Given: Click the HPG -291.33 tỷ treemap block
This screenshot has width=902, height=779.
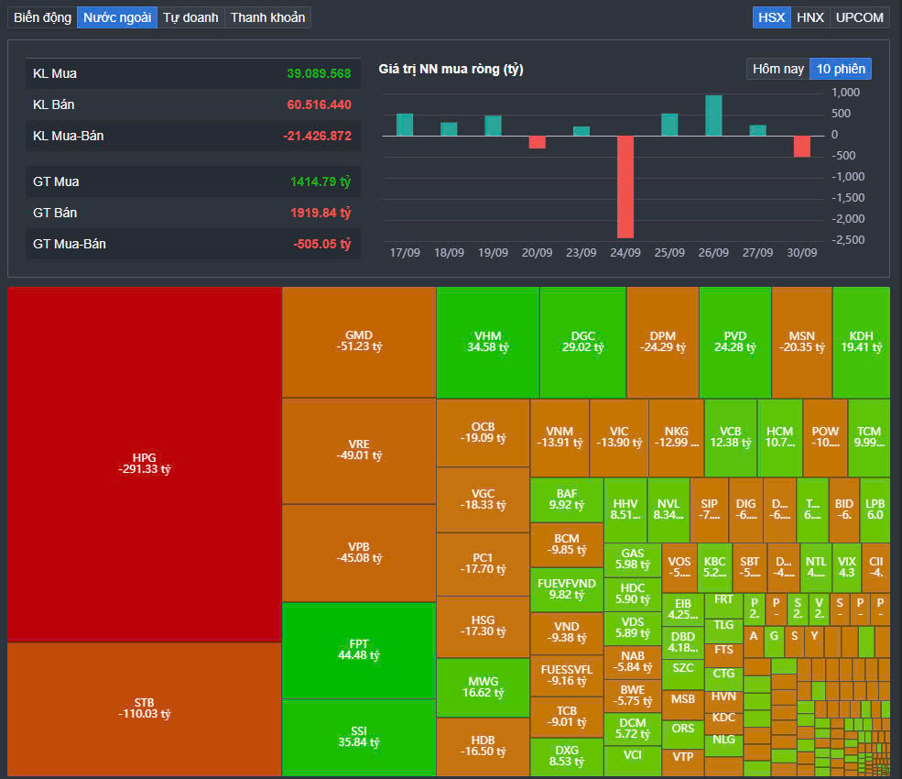Looking at the screenshot, I should tap(145, 464).
